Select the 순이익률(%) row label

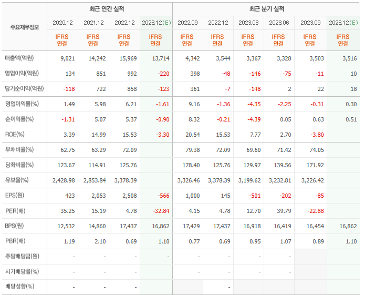(19, 119)
